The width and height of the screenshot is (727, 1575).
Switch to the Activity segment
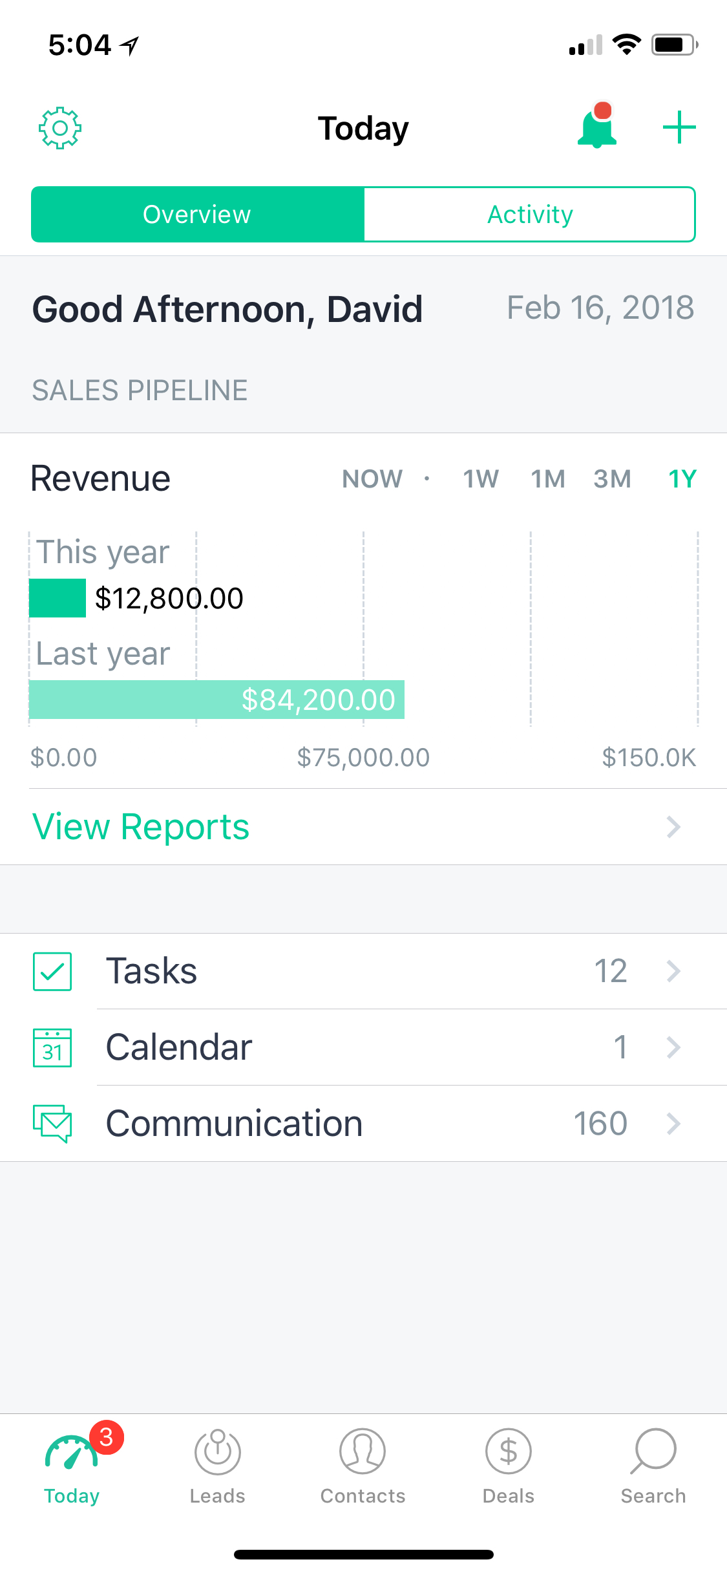530,215
